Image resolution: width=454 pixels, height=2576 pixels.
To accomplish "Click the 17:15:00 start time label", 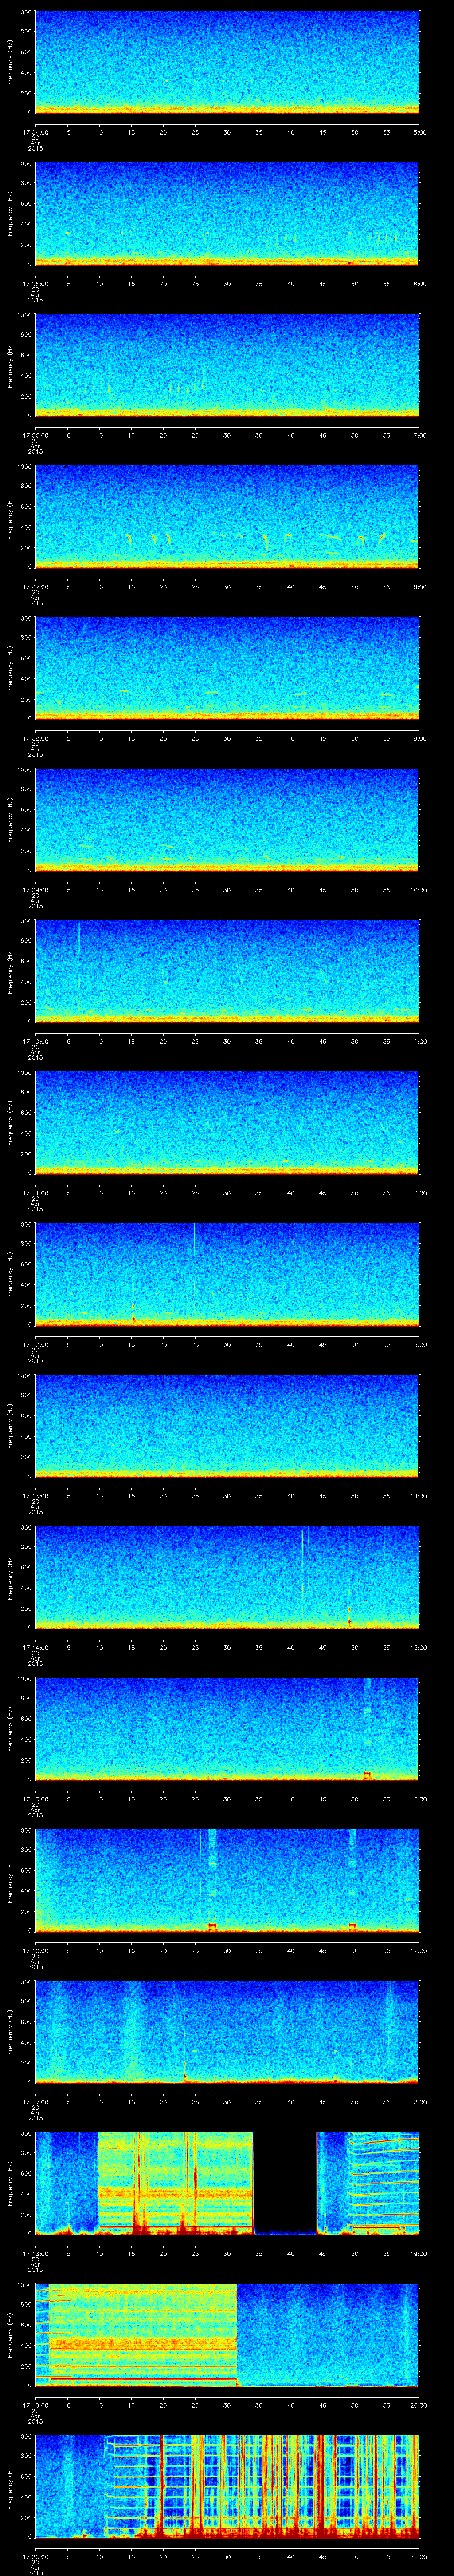I will (35, 1799).
